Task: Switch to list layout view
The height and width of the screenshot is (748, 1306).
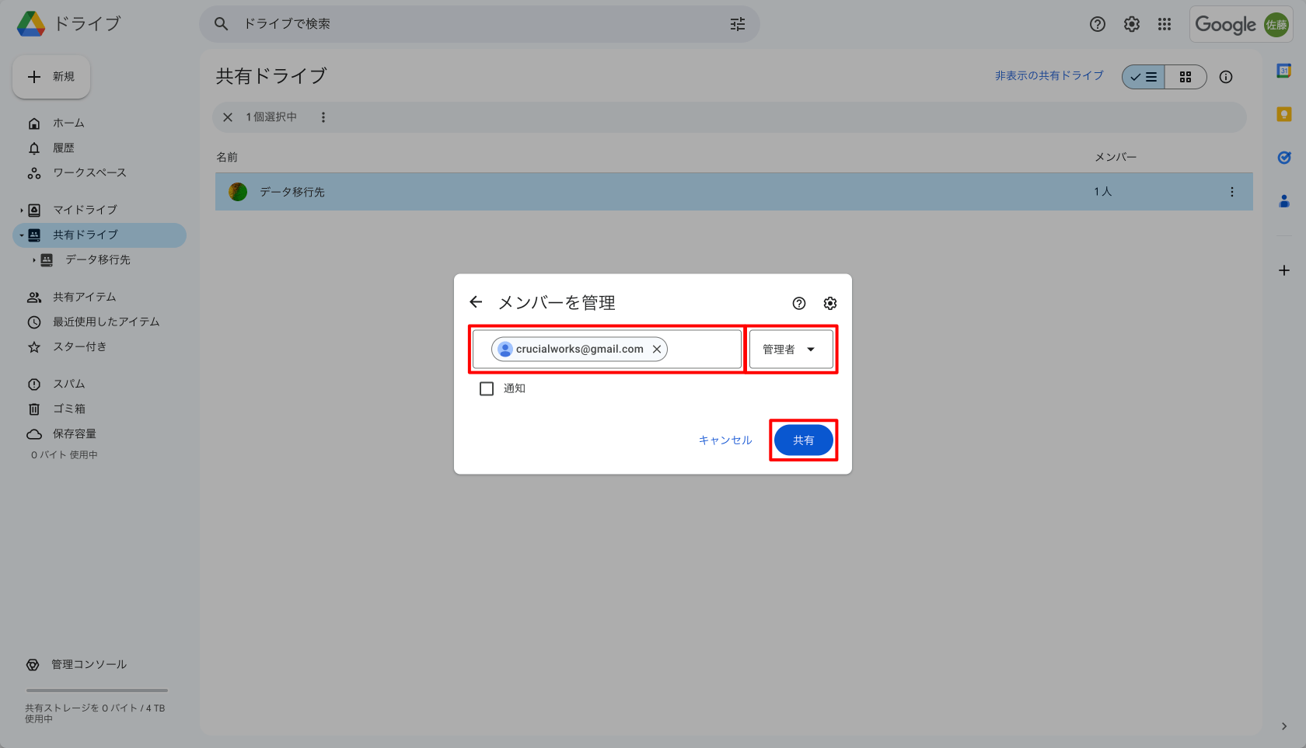Action: pos(1144,77)
